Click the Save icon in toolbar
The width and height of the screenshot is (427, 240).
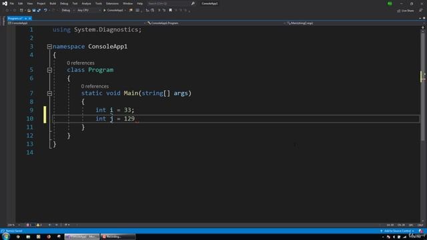[34, 11]
